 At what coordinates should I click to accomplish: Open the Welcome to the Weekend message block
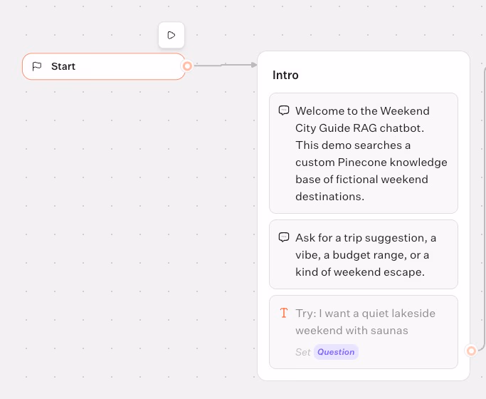click(x=363, y=153)
